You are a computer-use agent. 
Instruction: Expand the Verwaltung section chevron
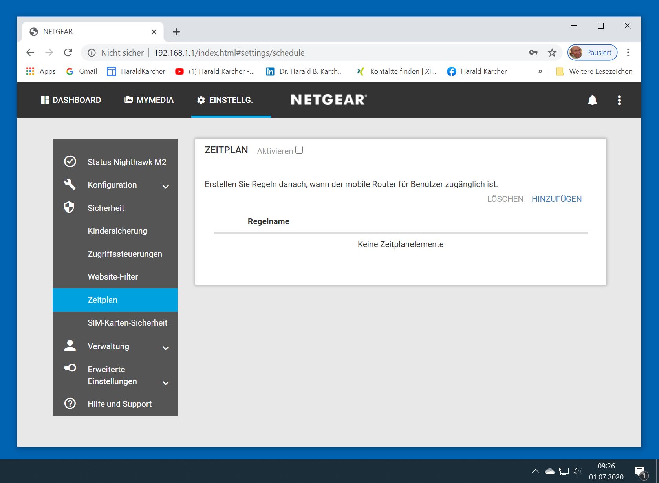(166, 348)
